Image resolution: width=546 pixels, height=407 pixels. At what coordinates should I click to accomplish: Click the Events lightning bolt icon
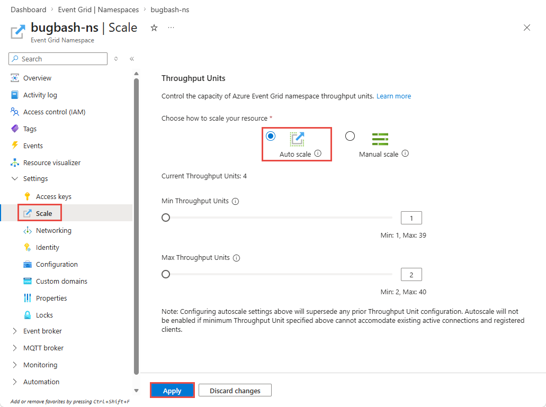click(15, 146)
